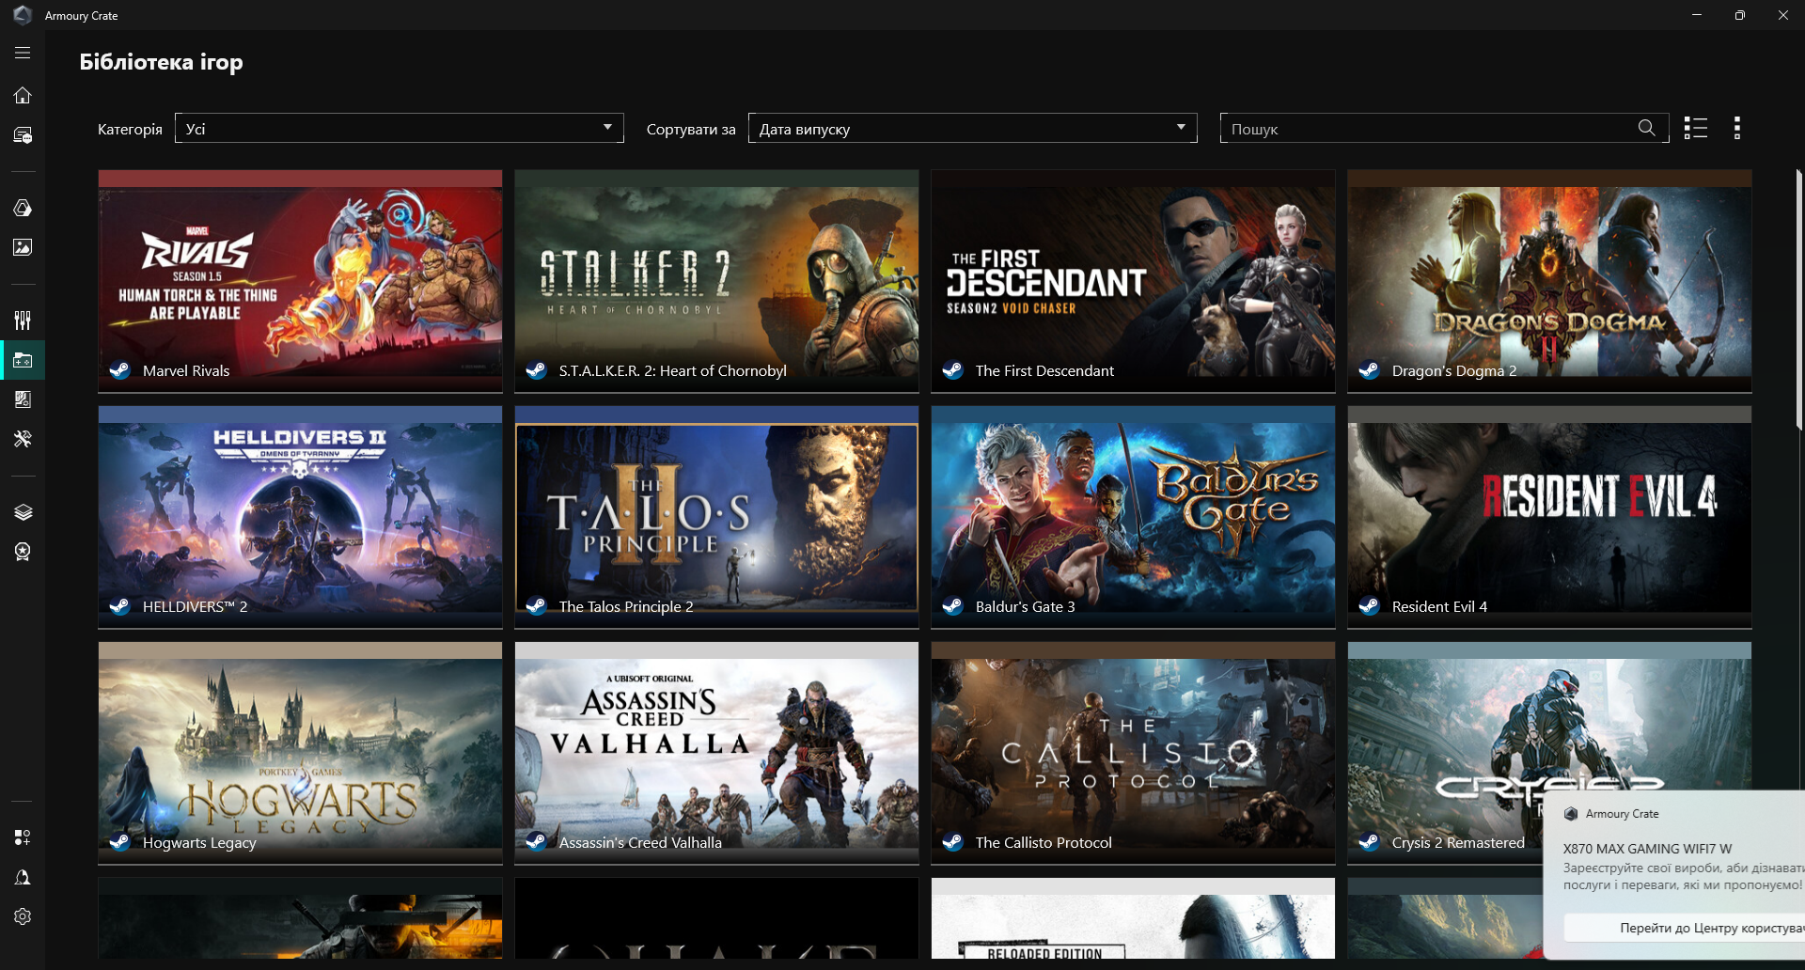Open The Callisto Protocol game card
The image size is (1805, 970).
click(1134, 753)
